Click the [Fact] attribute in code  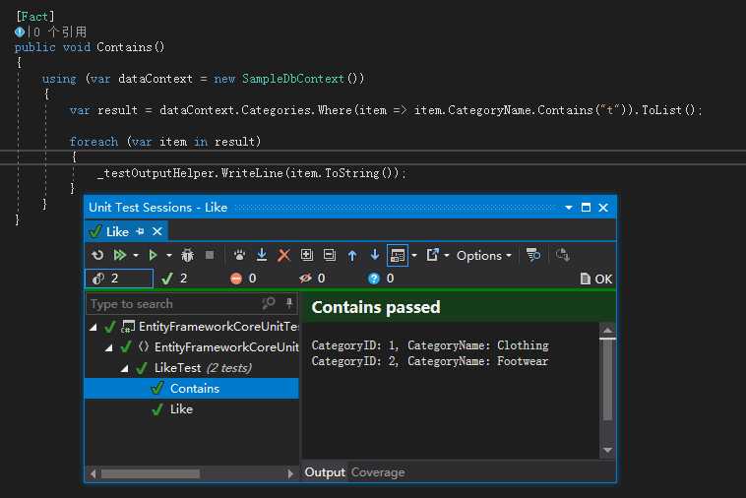coord(35,17)
